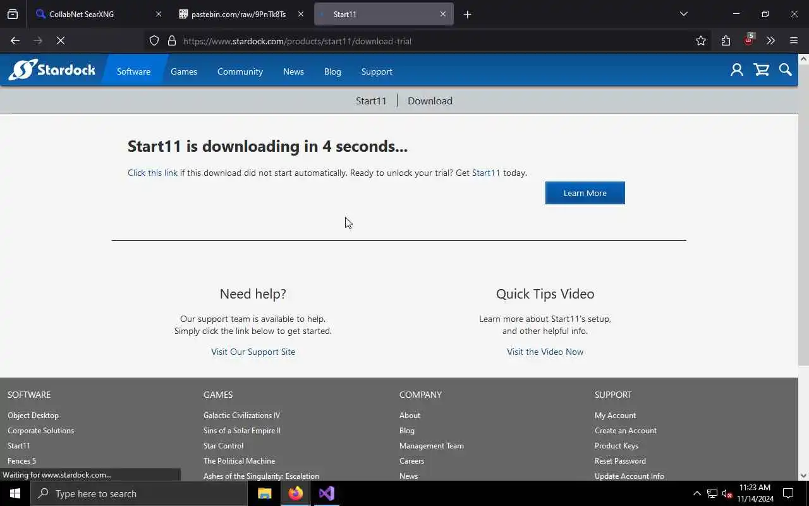Viewport: 809px width, 506px height.
Task: Show hidden system tray icons
Action: (697, 493)
